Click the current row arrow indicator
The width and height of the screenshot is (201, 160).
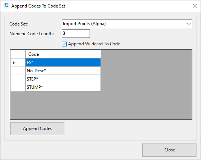click(x=14, y=63)
